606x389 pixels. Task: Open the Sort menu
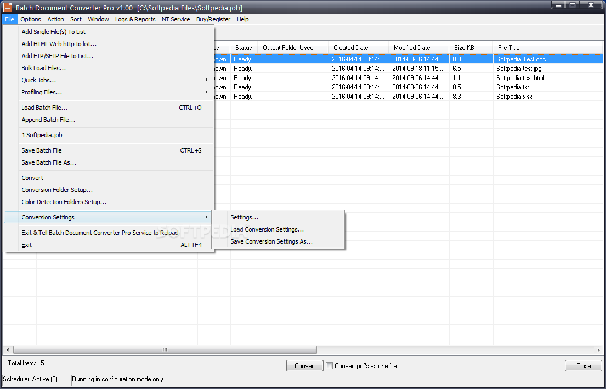76,19
